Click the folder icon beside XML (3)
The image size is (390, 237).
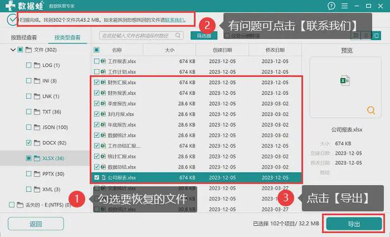[37, 189]
